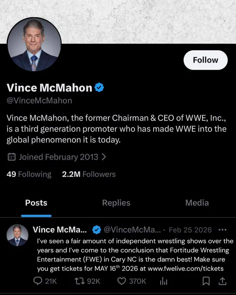The height and width of the screenshot is (295, 236).
Task: Click the reply comment icon on post
Action: 38,281
